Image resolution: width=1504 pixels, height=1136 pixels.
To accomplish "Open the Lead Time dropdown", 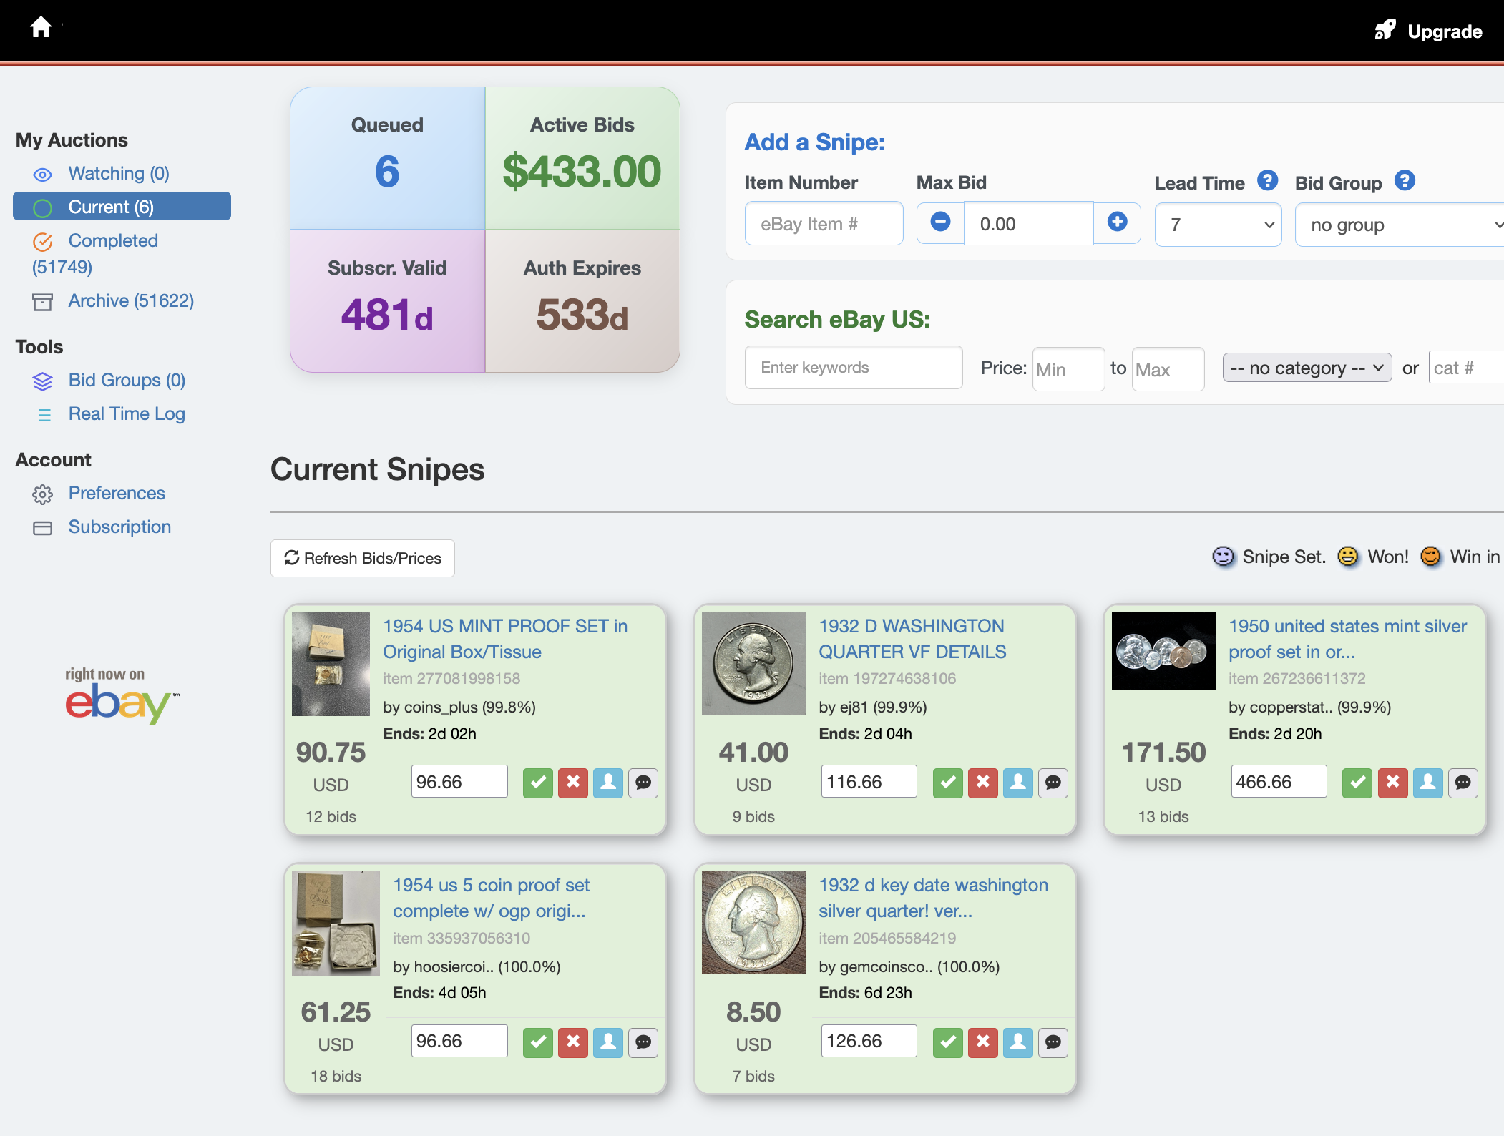I will [1218, 225].
